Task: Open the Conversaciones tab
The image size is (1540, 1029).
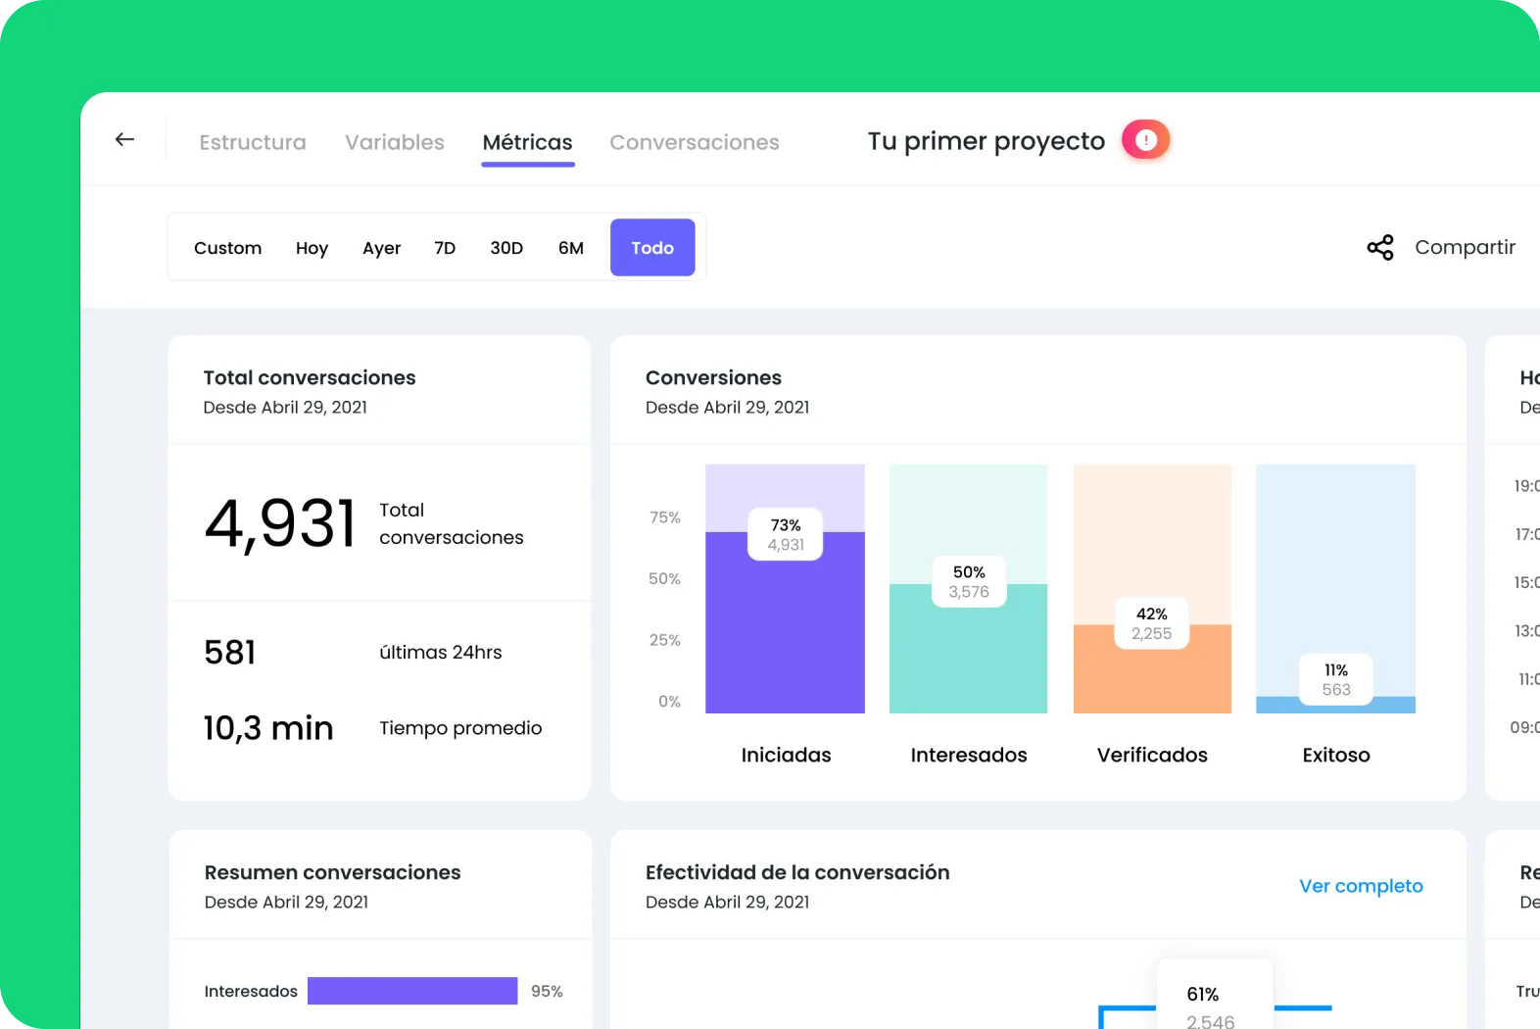Action: 695,142
